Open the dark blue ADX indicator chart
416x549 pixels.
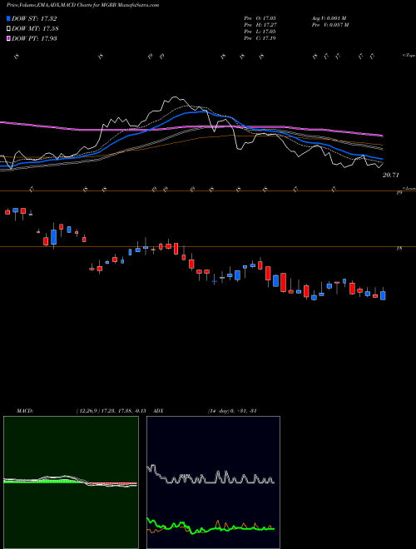pyautogui.click(x=213, y=482)
